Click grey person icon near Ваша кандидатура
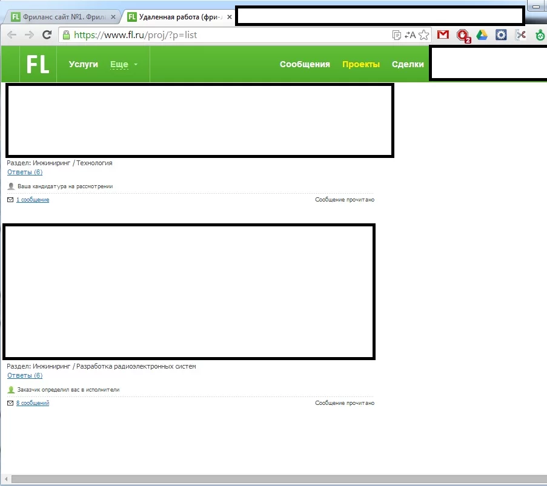The height and width of the screenshot is (486, 547). [x=11, y=186]
